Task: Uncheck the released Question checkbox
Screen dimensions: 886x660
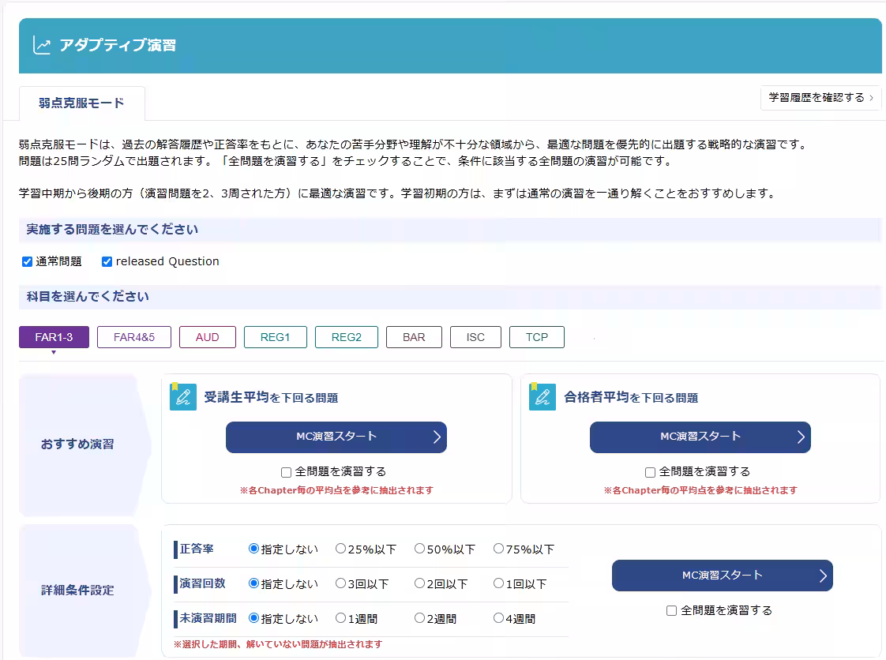Action: (107, 261)
